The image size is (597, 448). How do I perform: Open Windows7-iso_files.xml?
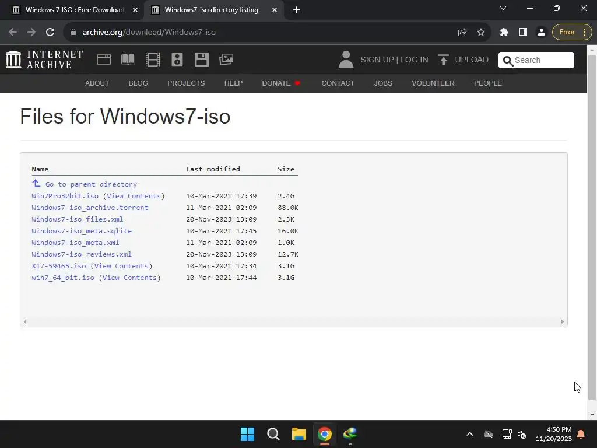78,219
